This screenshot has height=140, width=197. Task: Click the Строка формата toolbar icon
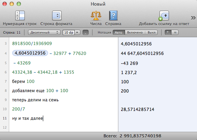pos(57,16)
